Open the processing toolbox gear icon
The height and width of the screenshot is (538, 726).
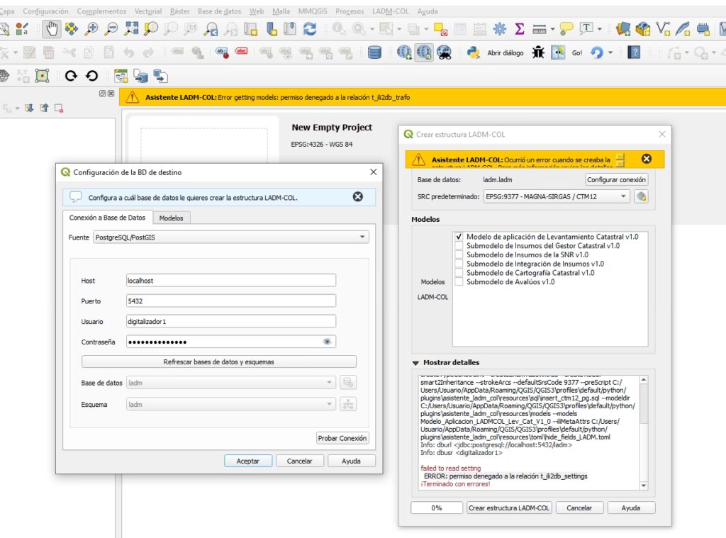(x=500, y=29)
